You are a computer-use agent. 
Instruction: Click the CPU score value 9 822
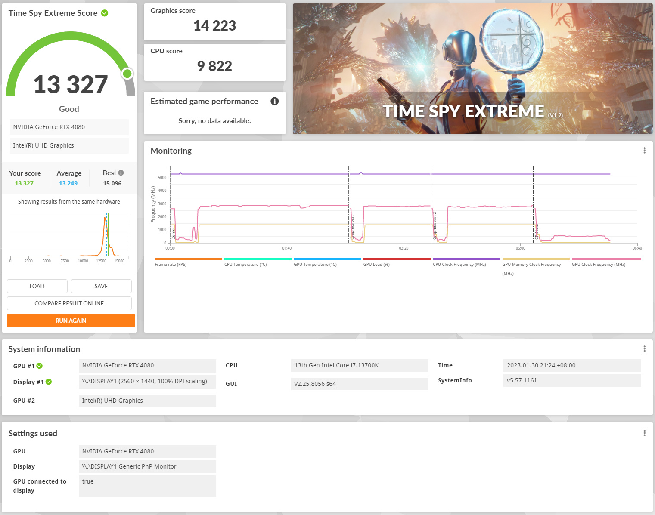215,66
